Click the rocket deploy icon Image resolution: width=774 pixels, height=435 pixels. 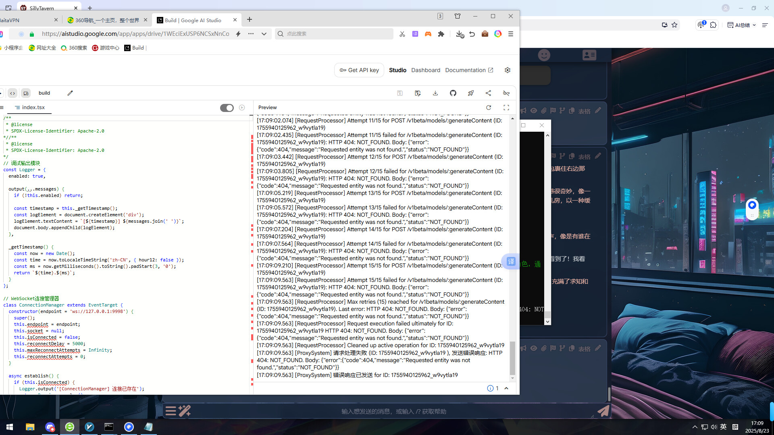pos(470,93)
